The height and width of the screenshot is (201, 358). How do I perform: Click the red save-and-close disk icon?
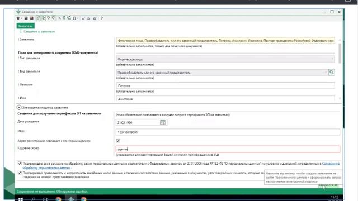pos(31,18)
